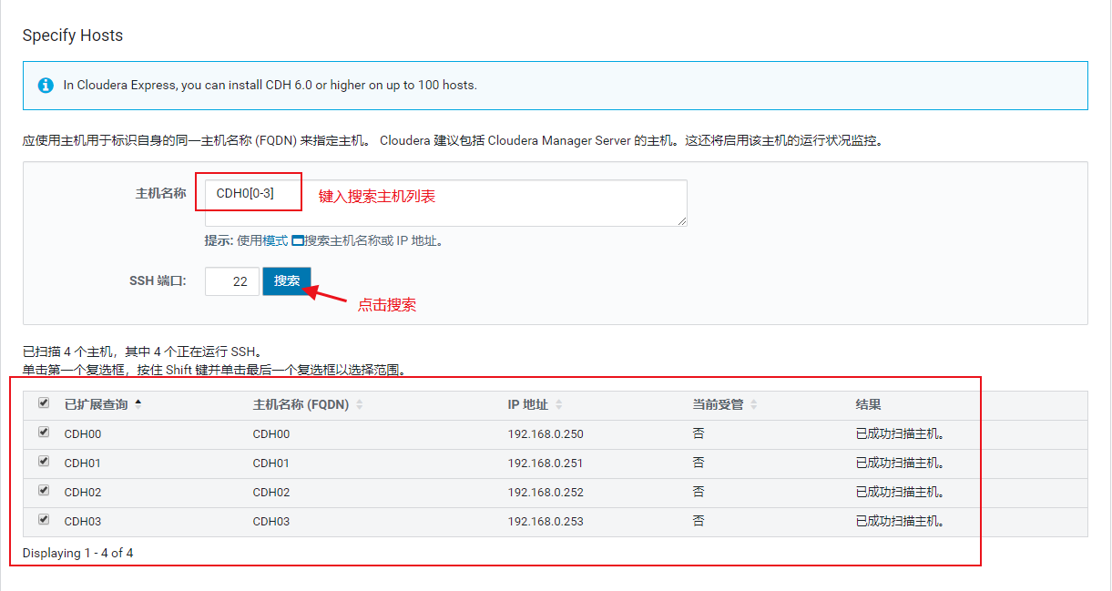Click IP address 192.168.0.253
1112x591 pixels.
[x=546, y=522]
